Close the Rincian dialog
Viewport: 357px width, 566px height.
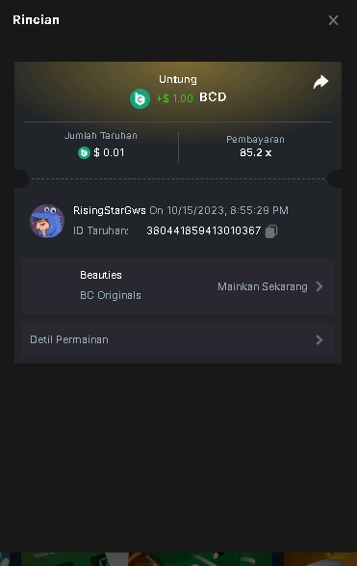(333, 20)
